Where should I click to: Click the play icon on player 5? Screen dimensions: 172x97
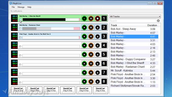(x=84, y=54)
